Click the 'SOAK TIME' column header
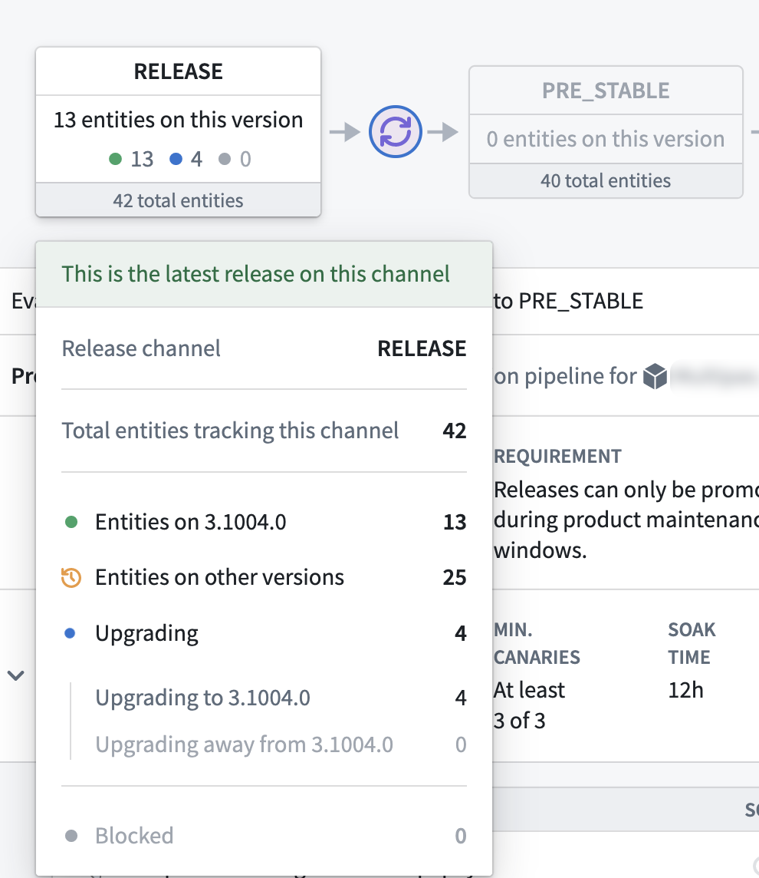Viewport: 759px width, 878px height. point(692,643)
